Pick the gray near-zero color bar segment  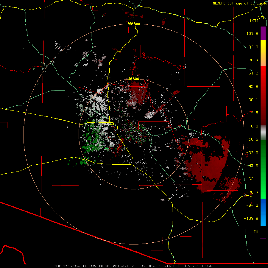click(263, 133)
